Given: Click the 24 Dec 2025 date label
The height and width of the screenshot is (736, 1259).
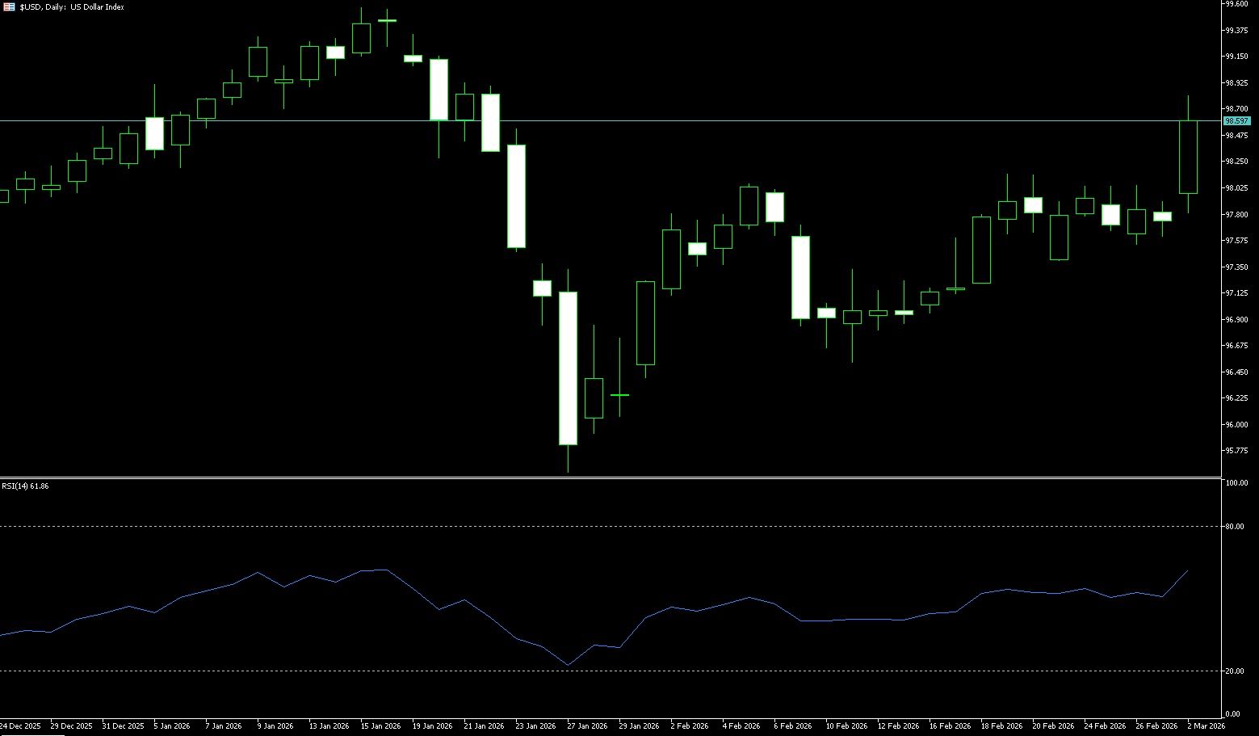Looking at the screenshot, I should tap(20, 726).
